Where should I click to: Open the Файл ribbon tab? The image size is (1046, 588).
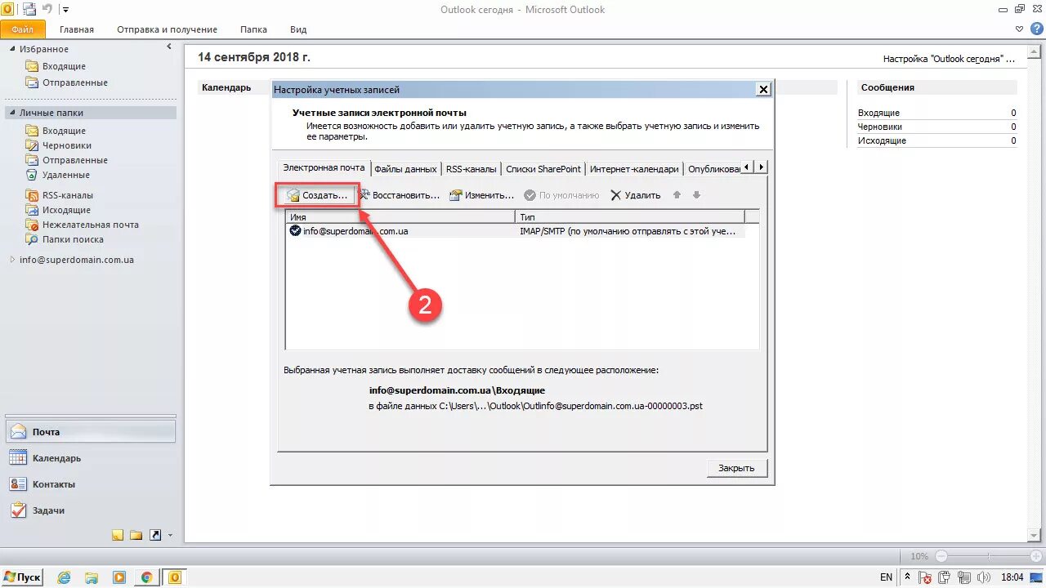tap(23, 29)
